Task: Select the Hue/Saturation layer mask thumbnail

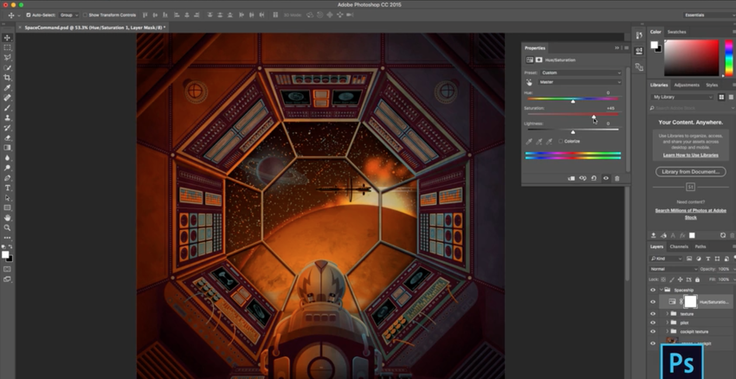Action: click(x=690, y=302)
